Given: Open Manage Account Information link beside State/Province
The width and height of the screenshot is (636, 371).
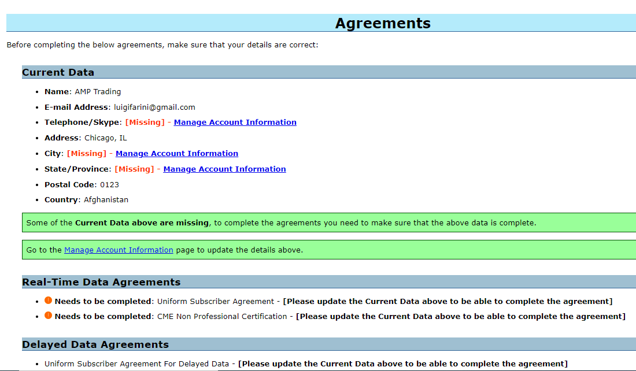Looking at the screenshot, I should (224, 169).
